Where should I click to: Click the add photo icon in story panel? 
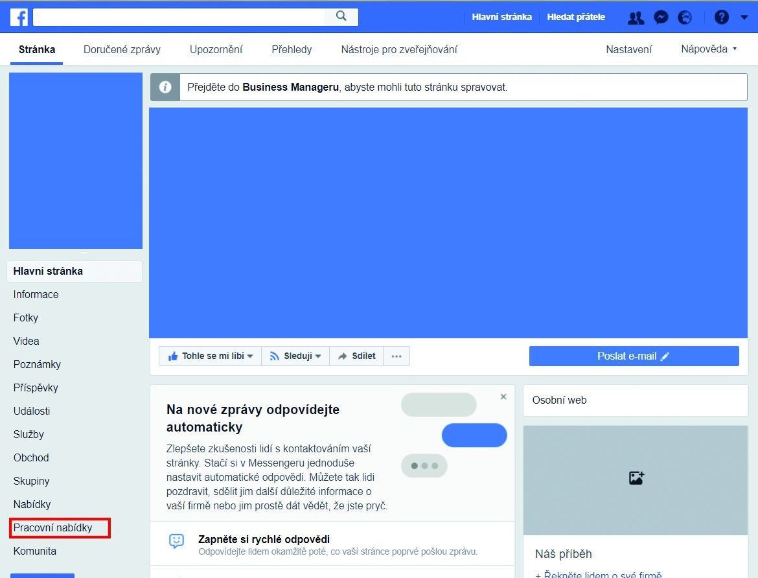click(x=636, y=478)
